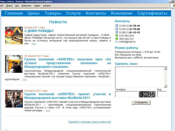Follow the >>> link of the Victory Day article

point(34,44)
